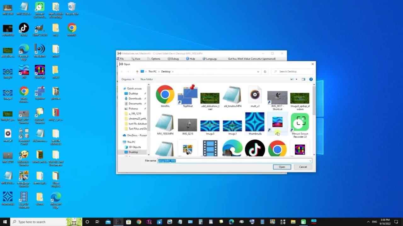
Task: Open the Windows Start menu
Action: (5, 222)
